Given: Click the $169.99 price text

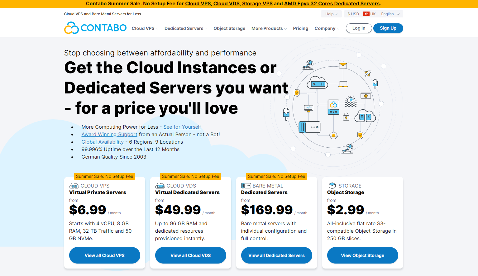Looking at the screenshot, I should (x=267, y=210).
